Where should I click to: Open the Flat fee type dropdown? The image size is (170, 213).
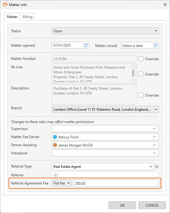(62, 183)
